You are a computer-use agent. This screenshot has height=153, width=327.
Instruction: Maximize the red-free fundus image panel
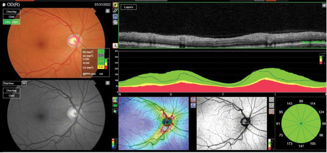point(108,83)
